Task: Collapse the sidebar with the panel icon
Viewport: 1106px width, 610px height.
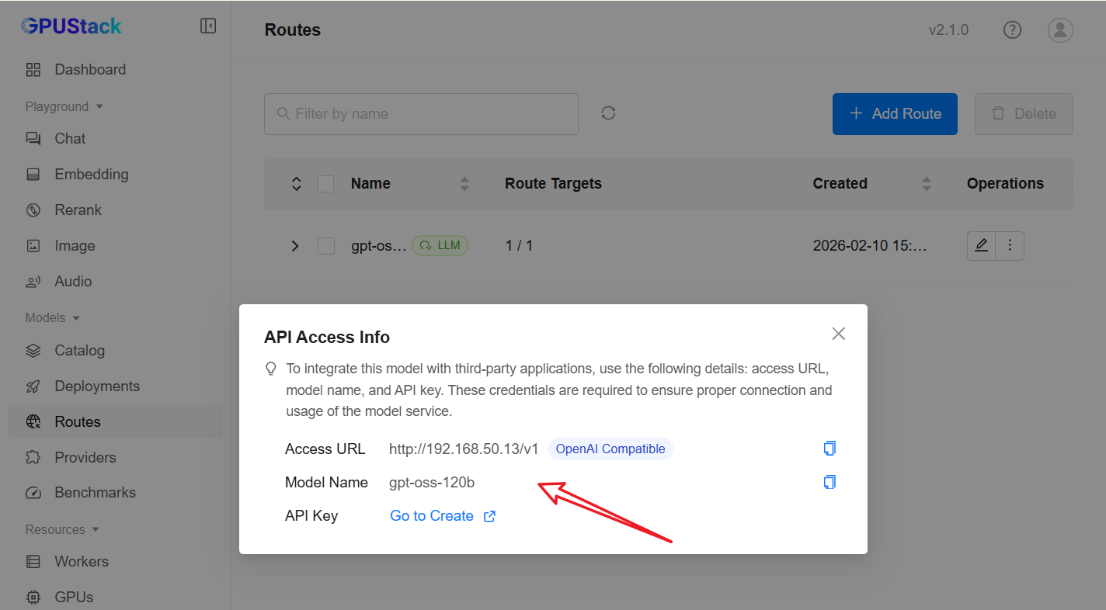Action: 208,26
